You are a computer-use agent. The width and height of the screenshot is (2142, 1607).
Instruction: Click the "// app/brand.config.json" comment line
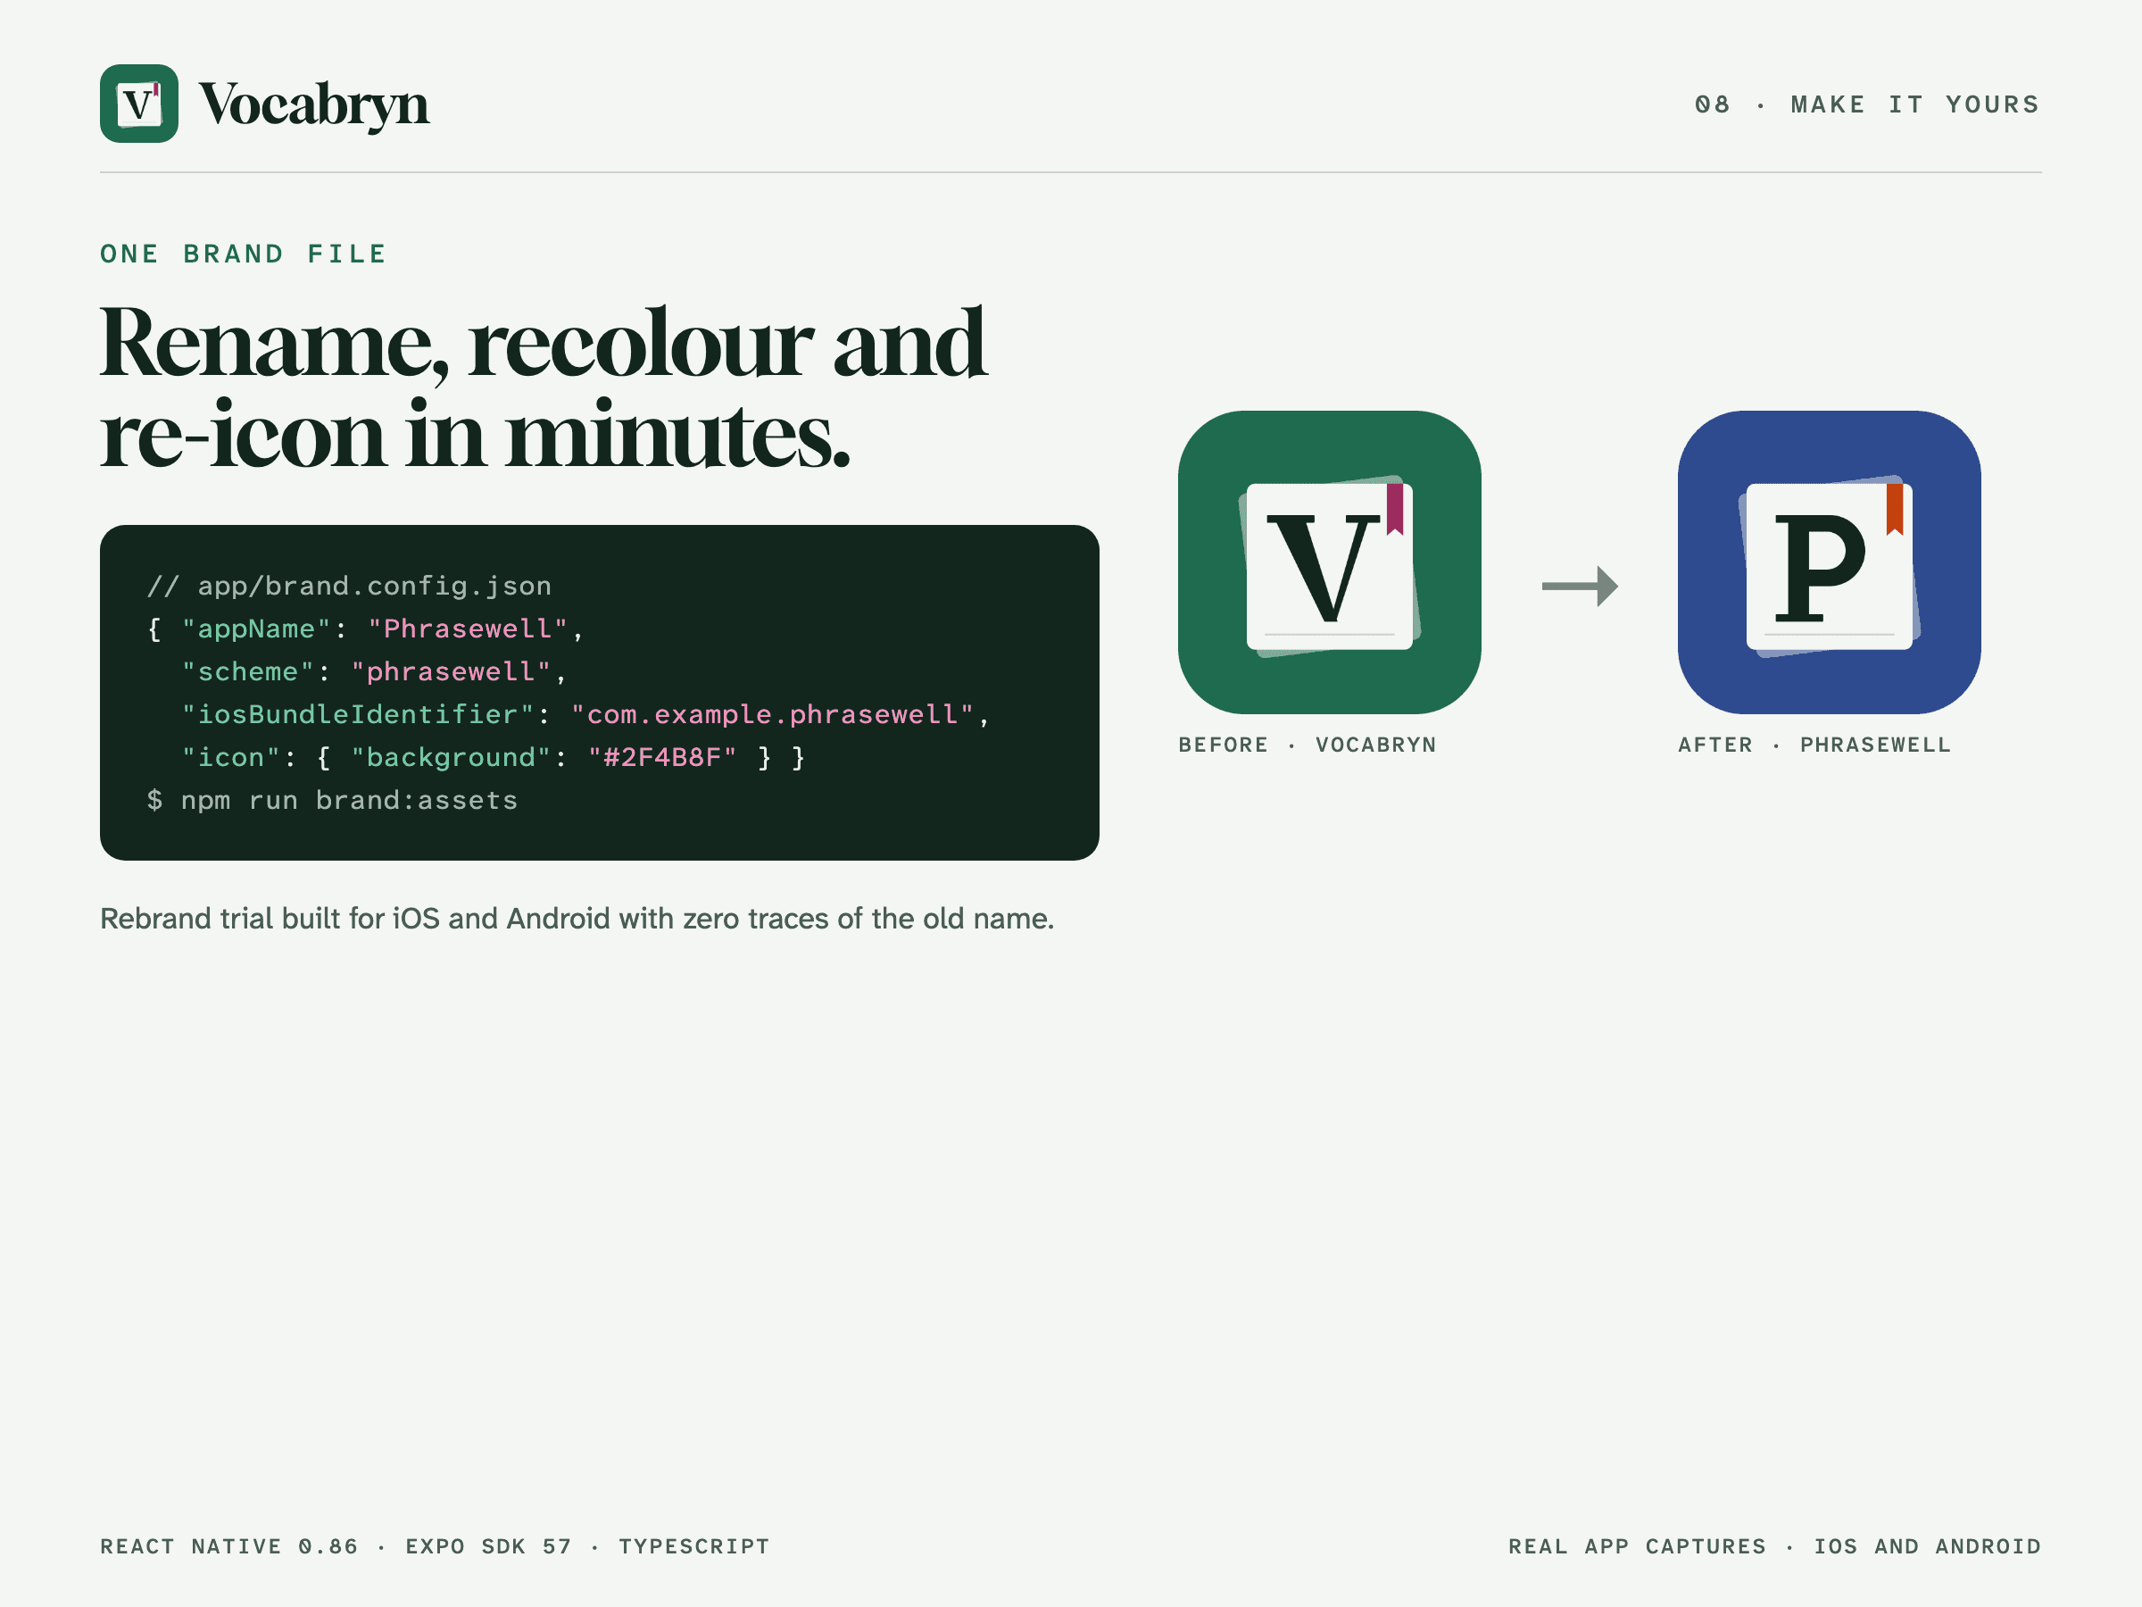350,586
